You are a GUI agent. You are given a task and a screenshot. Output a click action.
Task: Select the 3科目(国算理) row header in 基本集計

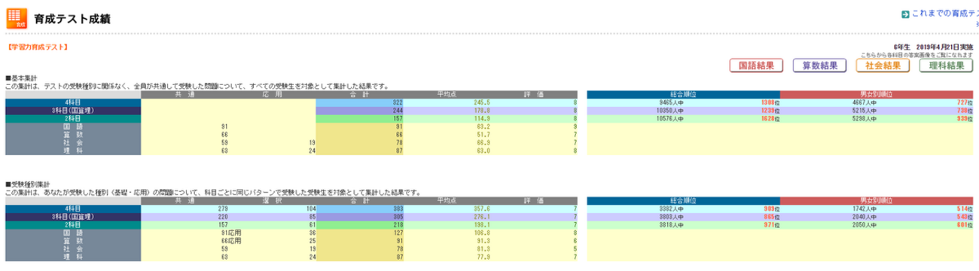click(x=72, y=111)
